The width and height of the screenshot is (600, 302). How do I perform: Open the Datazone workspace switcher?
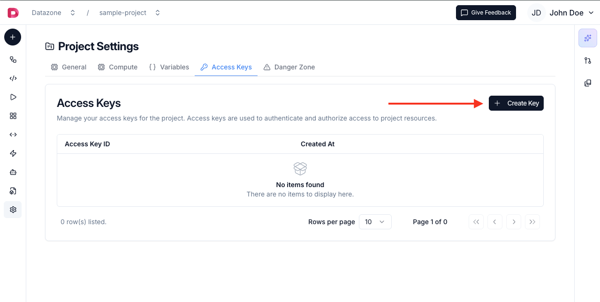click(x=53, y=13)
